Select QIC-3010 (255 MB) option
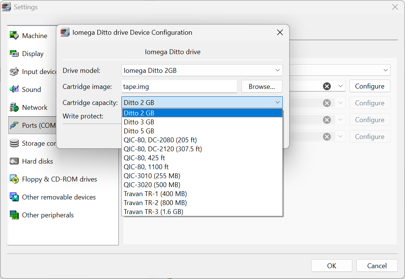405x279 pixels. 202,176
